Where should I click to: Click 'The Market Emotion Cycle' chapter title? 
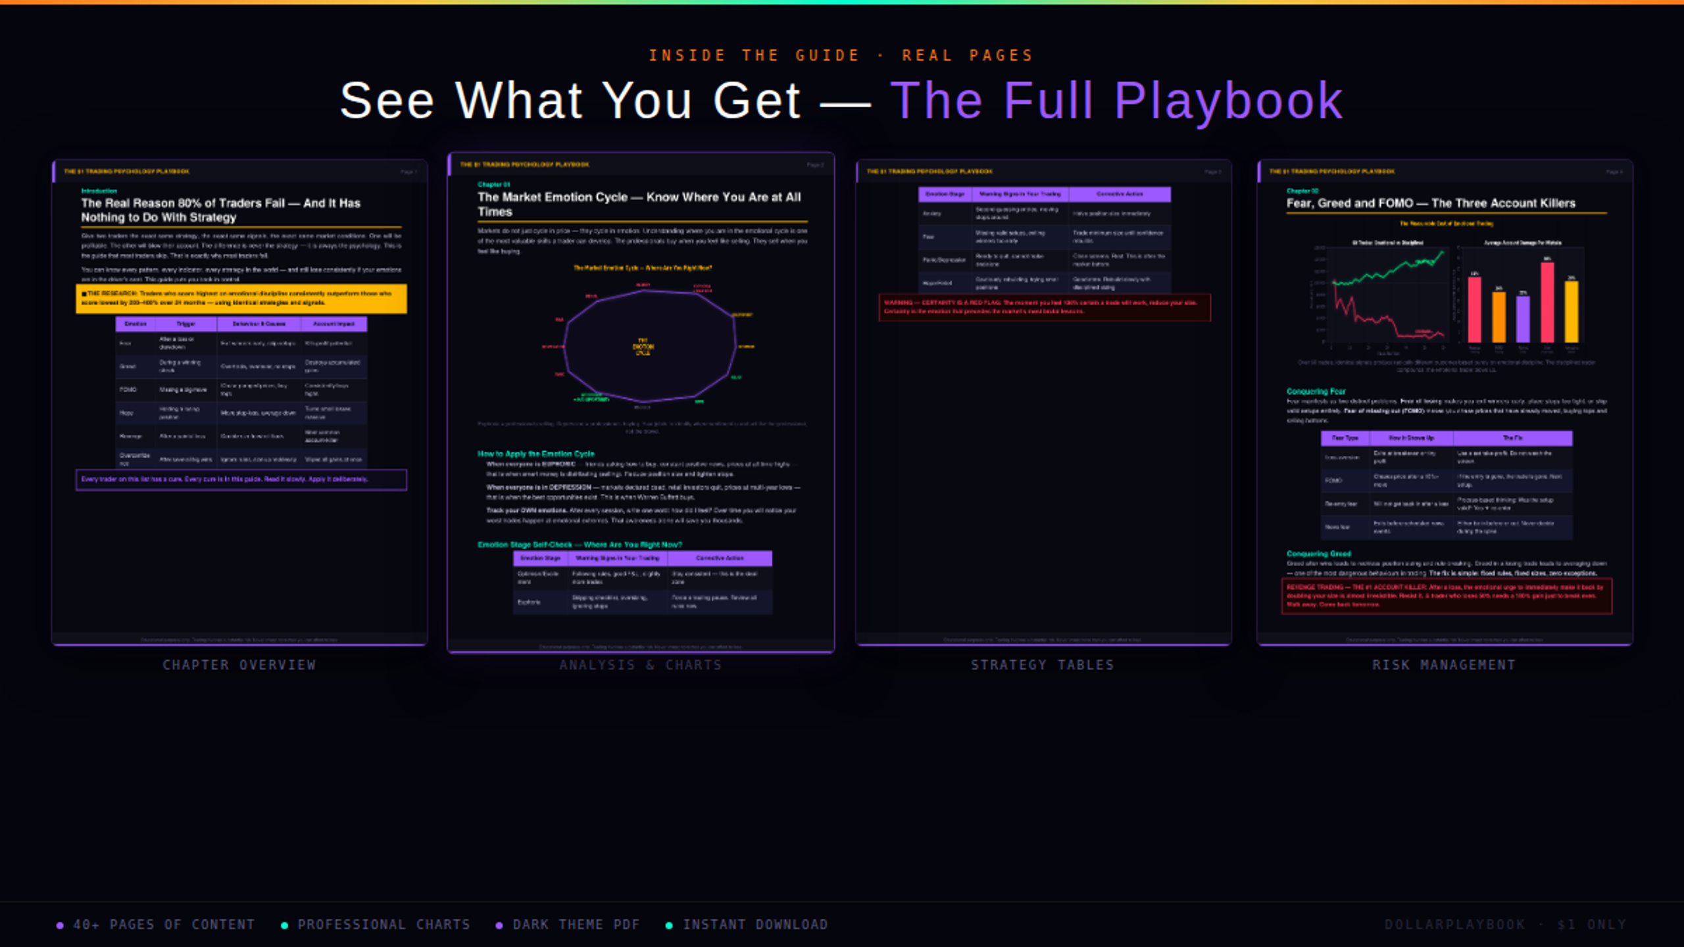point(639,205)
